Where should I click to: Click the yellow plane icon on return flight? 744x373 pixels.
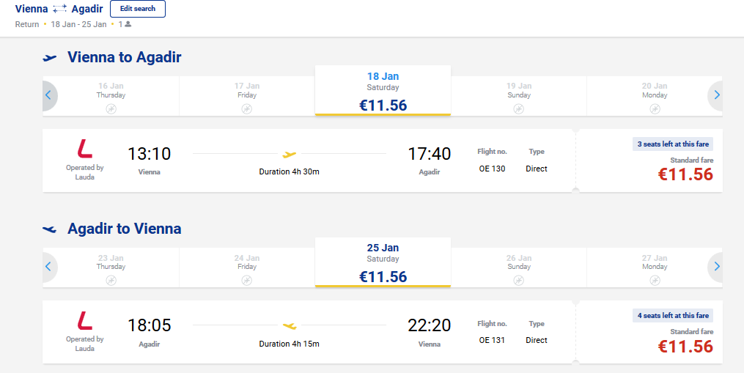(290, 326)
